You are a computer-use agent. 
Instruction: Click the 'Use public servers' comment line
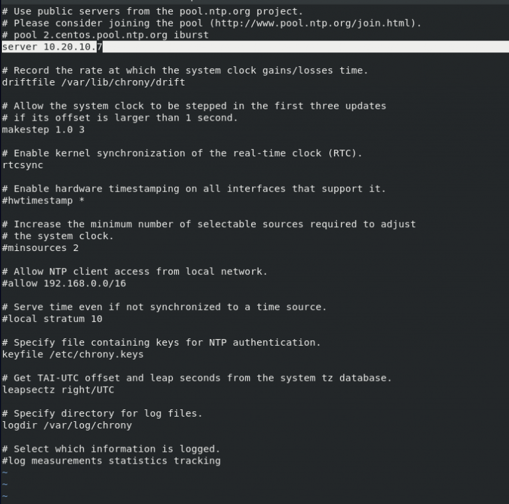(152, 11)
